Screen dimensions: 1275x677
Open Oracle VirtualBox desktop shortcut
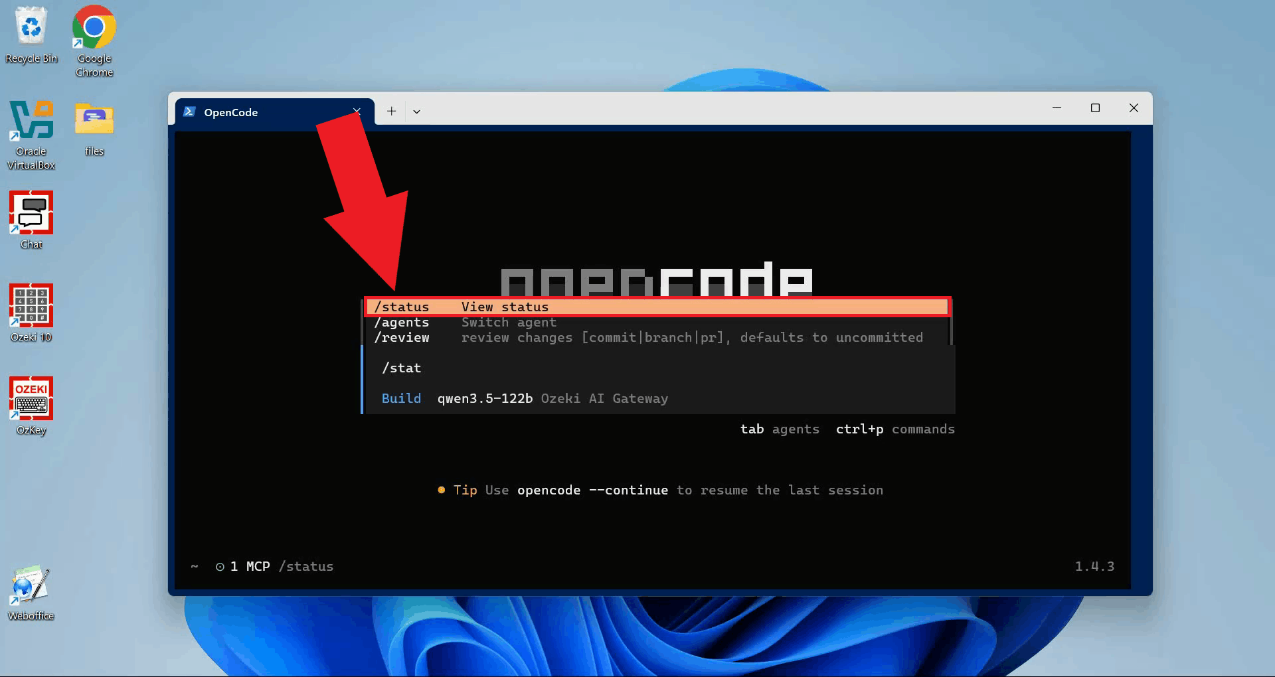click(31, 135)
